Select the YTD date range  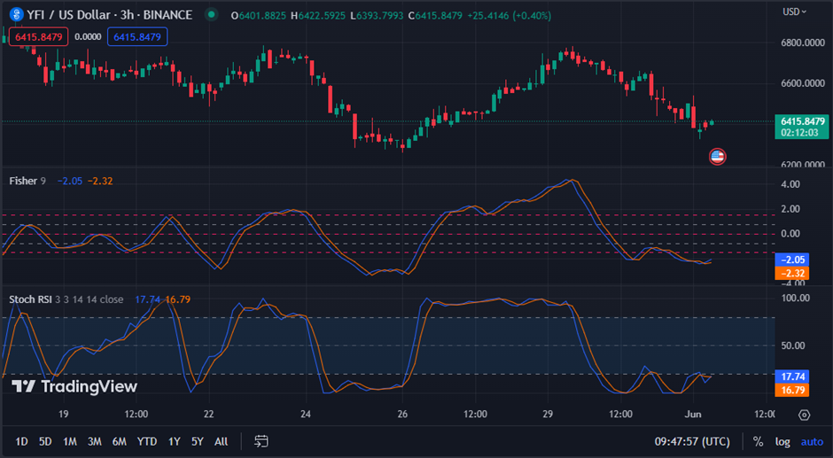click(147, 441)
